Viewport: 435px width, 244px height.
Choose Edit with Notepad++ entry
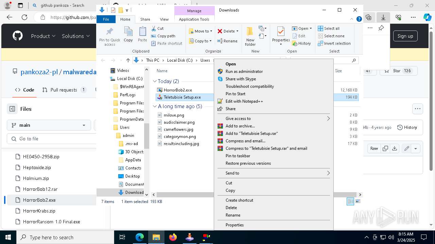coord(274,101)
